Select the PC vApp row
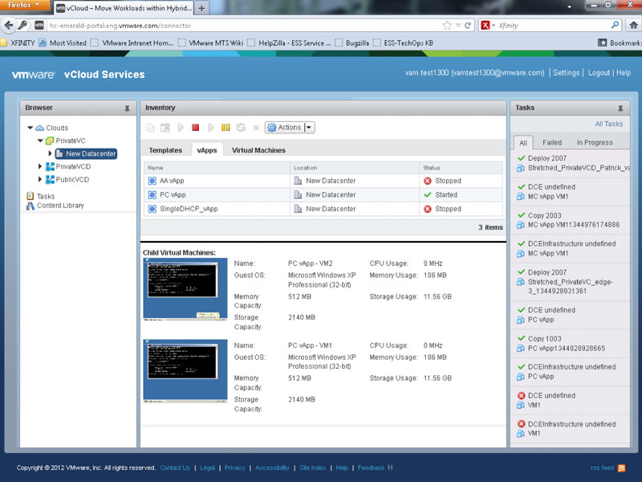The height and width of the screenshot is (482, 642). pyautogui.click(x=323, y=194)
